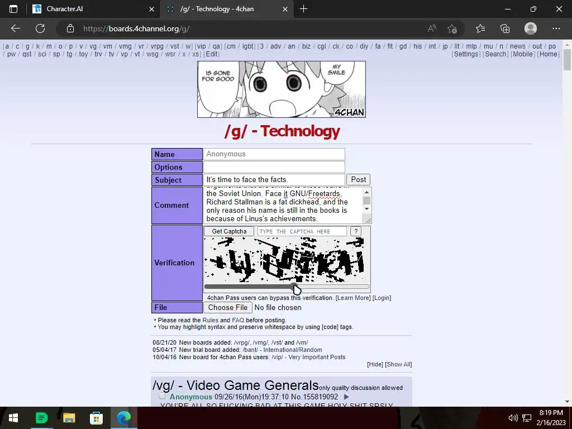This screenshot has width=572, height=429.
Task: Click the Post button
Action: tap(358, 179)
